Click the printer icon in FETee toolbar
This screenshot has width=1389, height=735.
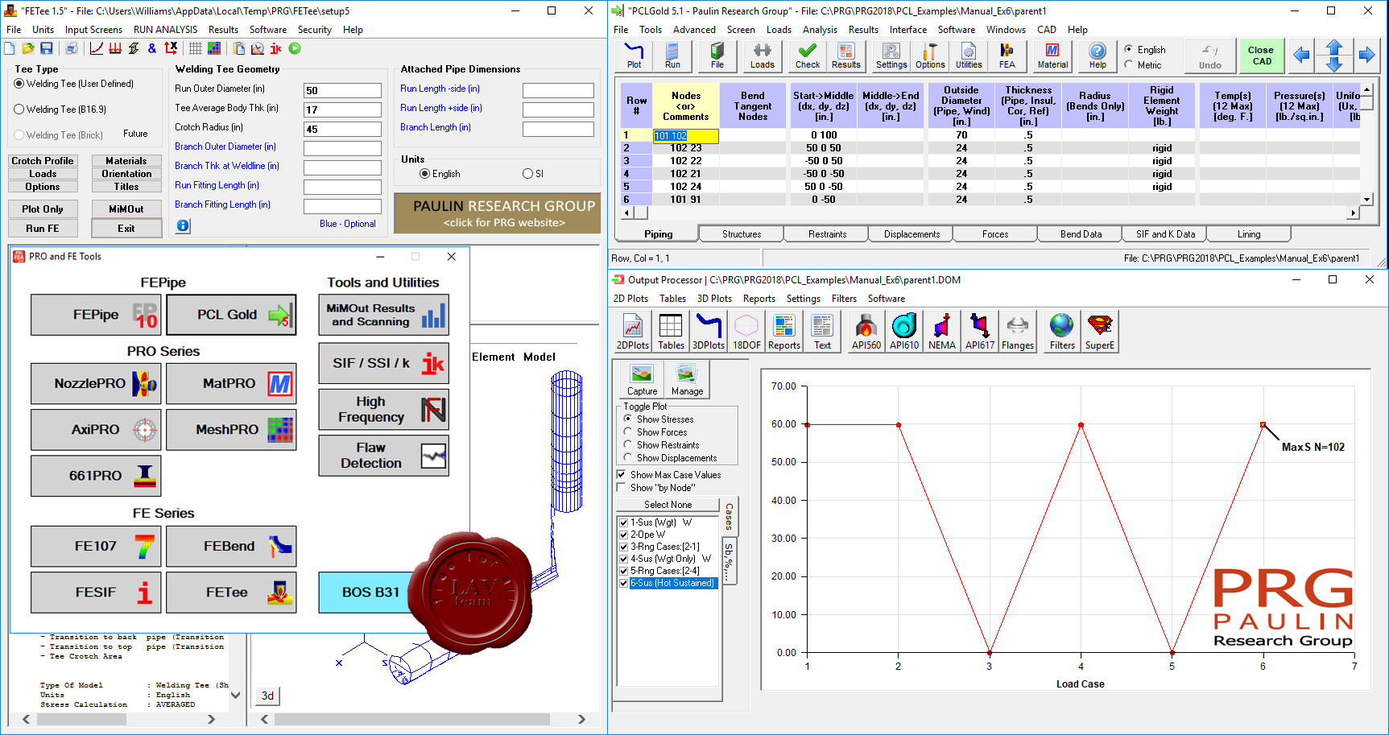[x=71, y=48]
